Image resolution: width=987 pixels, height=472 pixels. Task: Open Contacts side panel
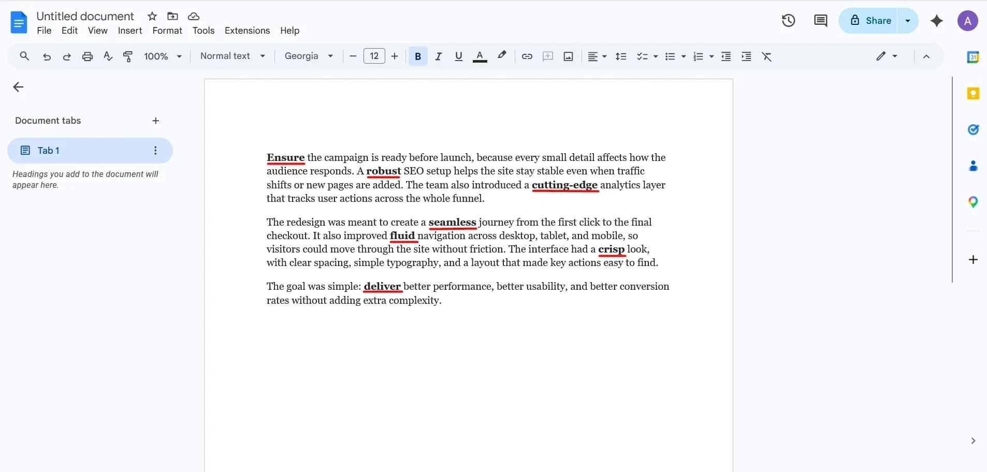973,166
